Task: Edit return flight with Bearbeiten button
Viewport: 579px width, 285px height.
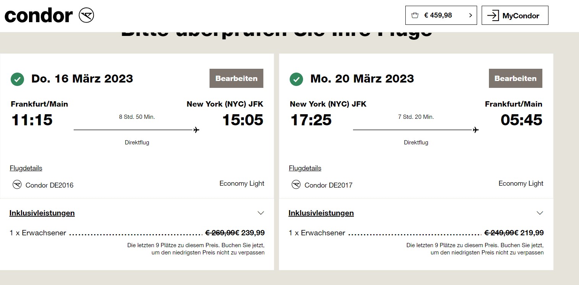Action: 516,78
